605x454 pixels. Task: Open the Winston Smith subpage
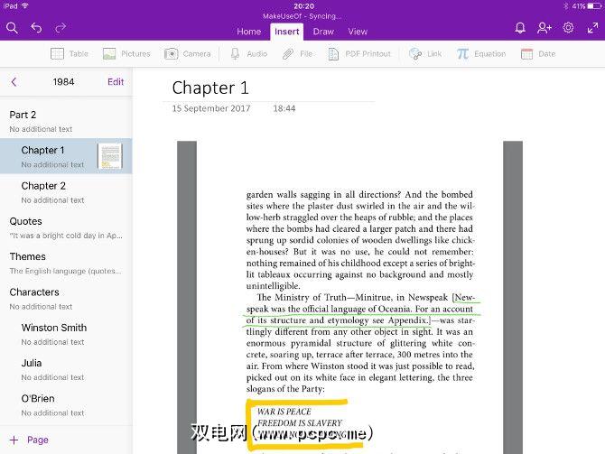coord(66,334)
